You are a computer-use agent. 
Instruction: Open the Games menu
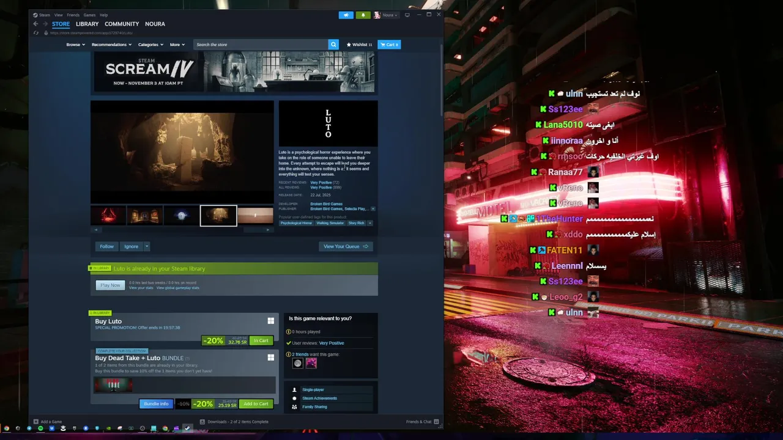click(x=89, y=15)
